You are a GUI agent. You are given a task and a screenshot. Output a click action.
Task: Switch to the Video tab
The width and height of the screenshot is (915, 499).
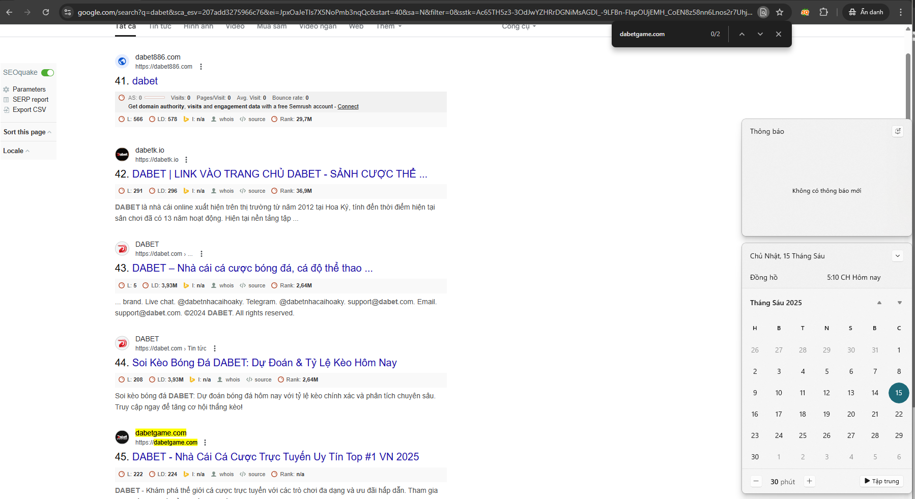[235, 26]
